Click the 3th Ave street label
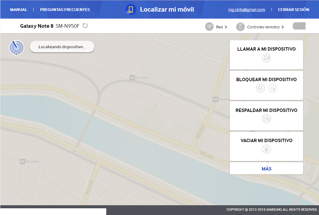319x215 pixels. (206, 155)
